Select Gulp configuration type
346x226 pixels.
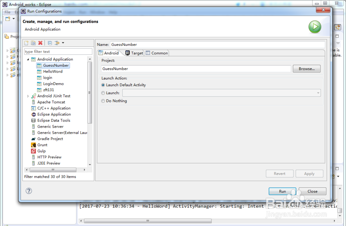tap(38, 151)
